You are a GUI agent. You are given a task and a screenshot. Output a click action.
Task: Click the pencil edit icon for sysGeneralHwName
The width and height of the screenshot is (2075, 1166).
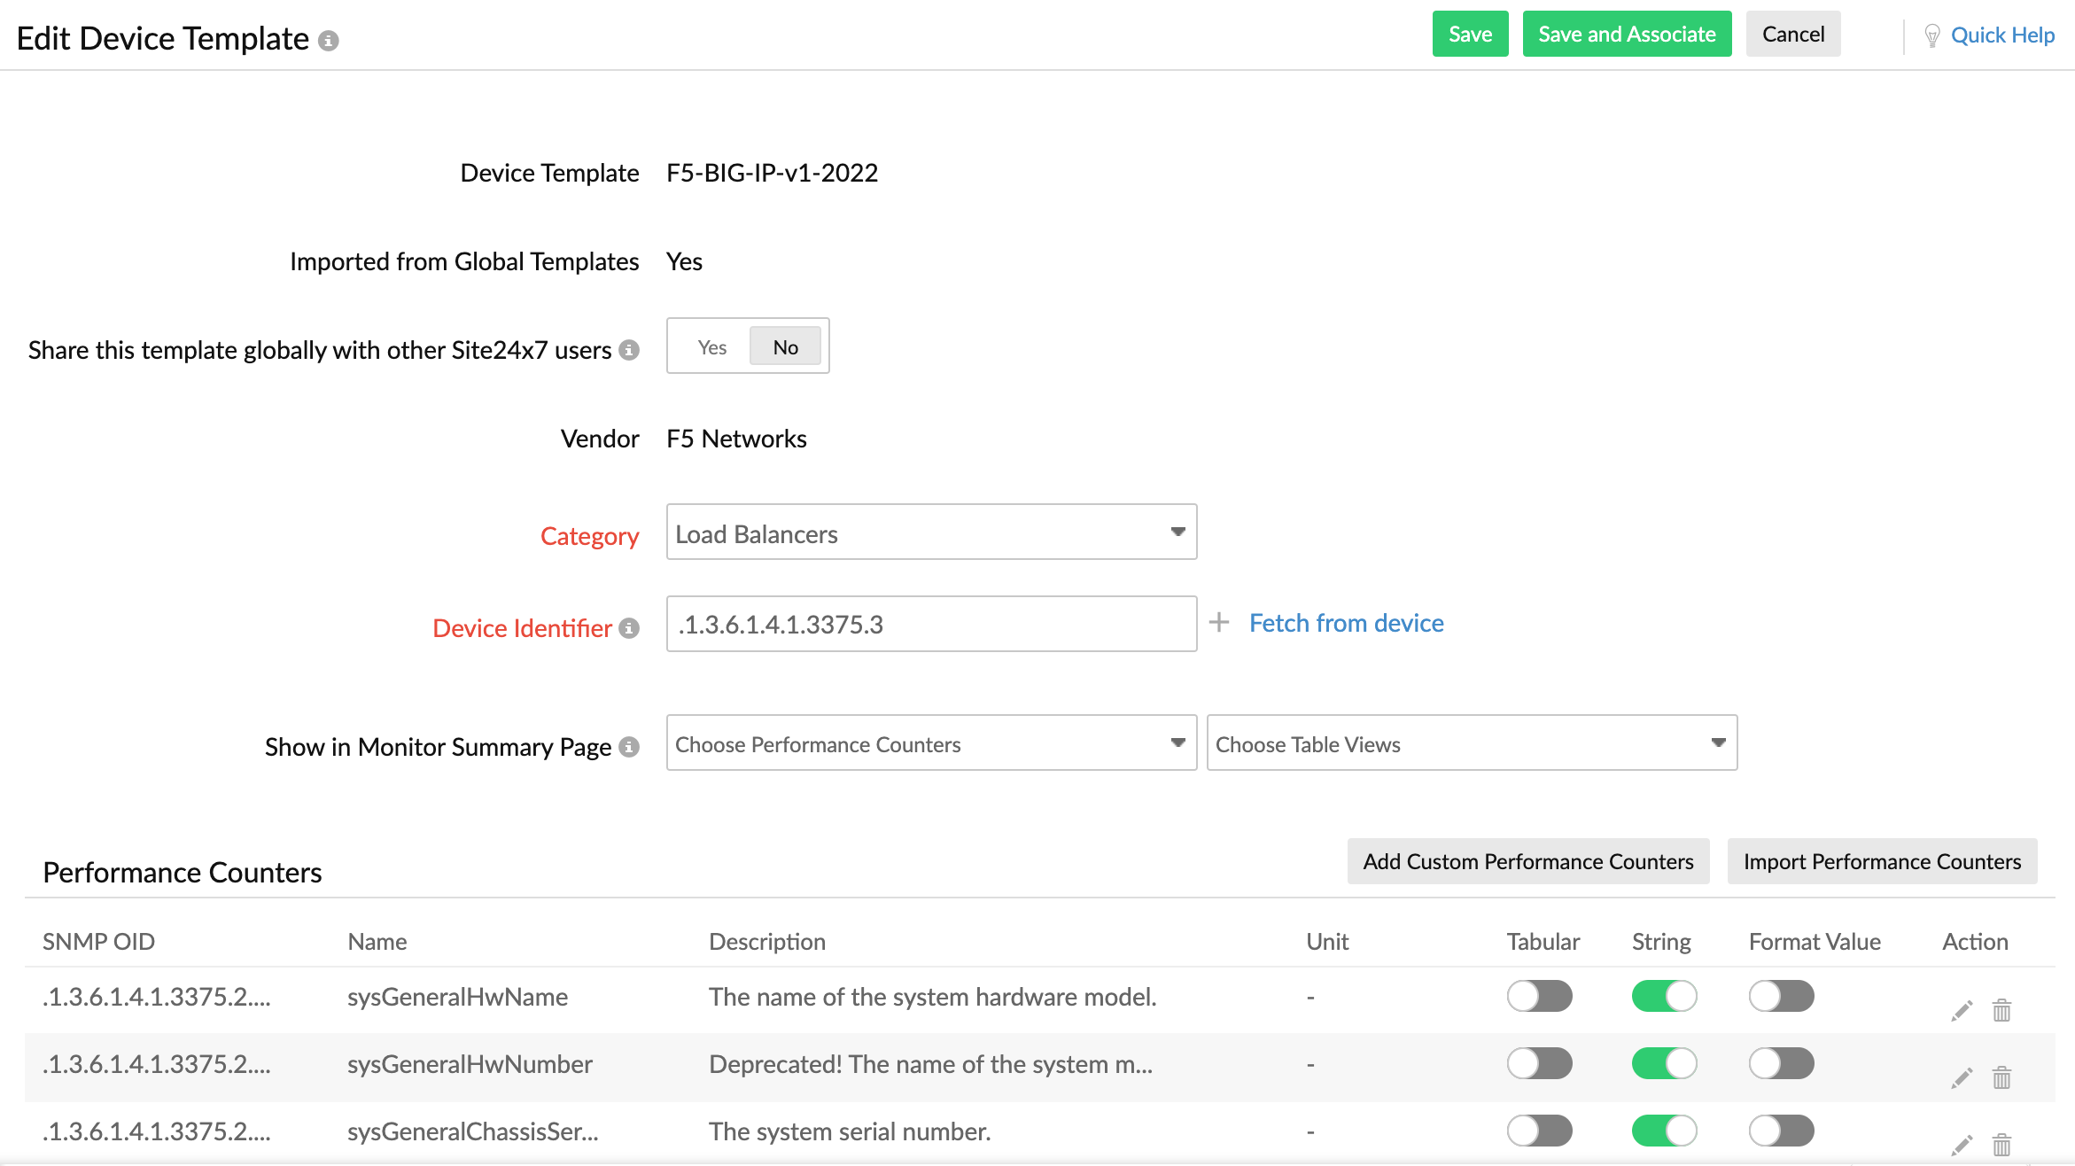pyautogui.click(x=1962, y=1010)
